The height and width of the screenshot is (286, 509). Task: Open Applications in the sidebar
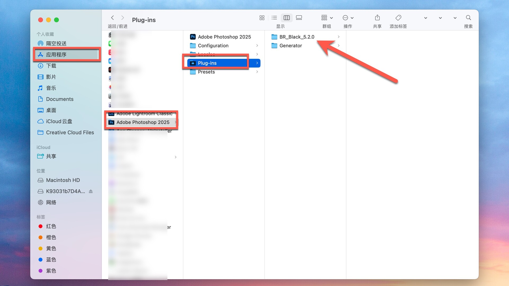click(56, 55)
